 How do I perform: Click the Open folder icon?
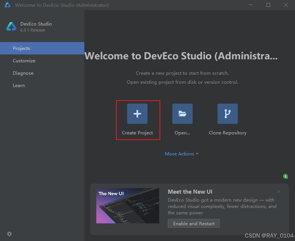click(x=182, y=114)
